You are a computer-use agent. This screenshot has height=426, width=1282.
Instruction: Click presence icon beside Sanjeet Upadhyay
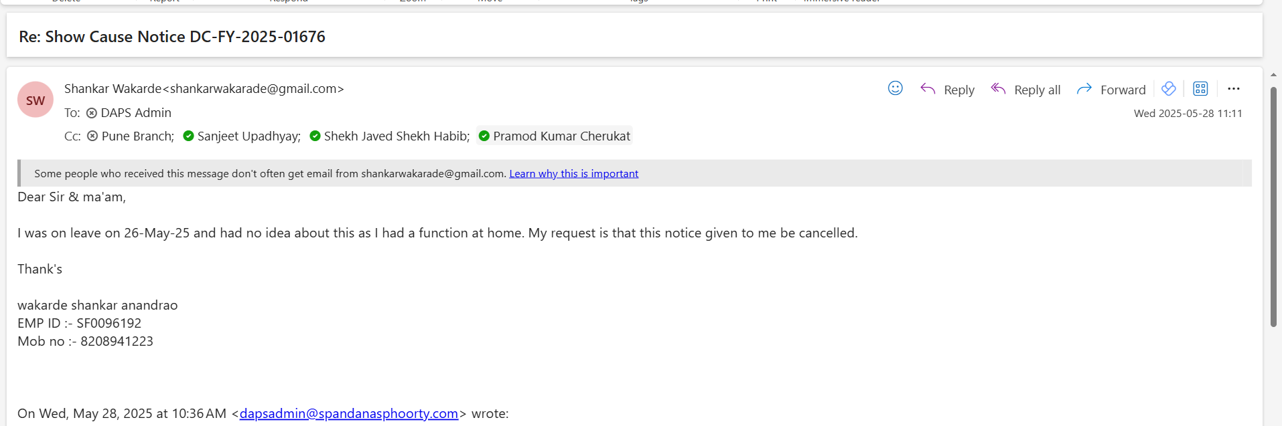point(189,136)
